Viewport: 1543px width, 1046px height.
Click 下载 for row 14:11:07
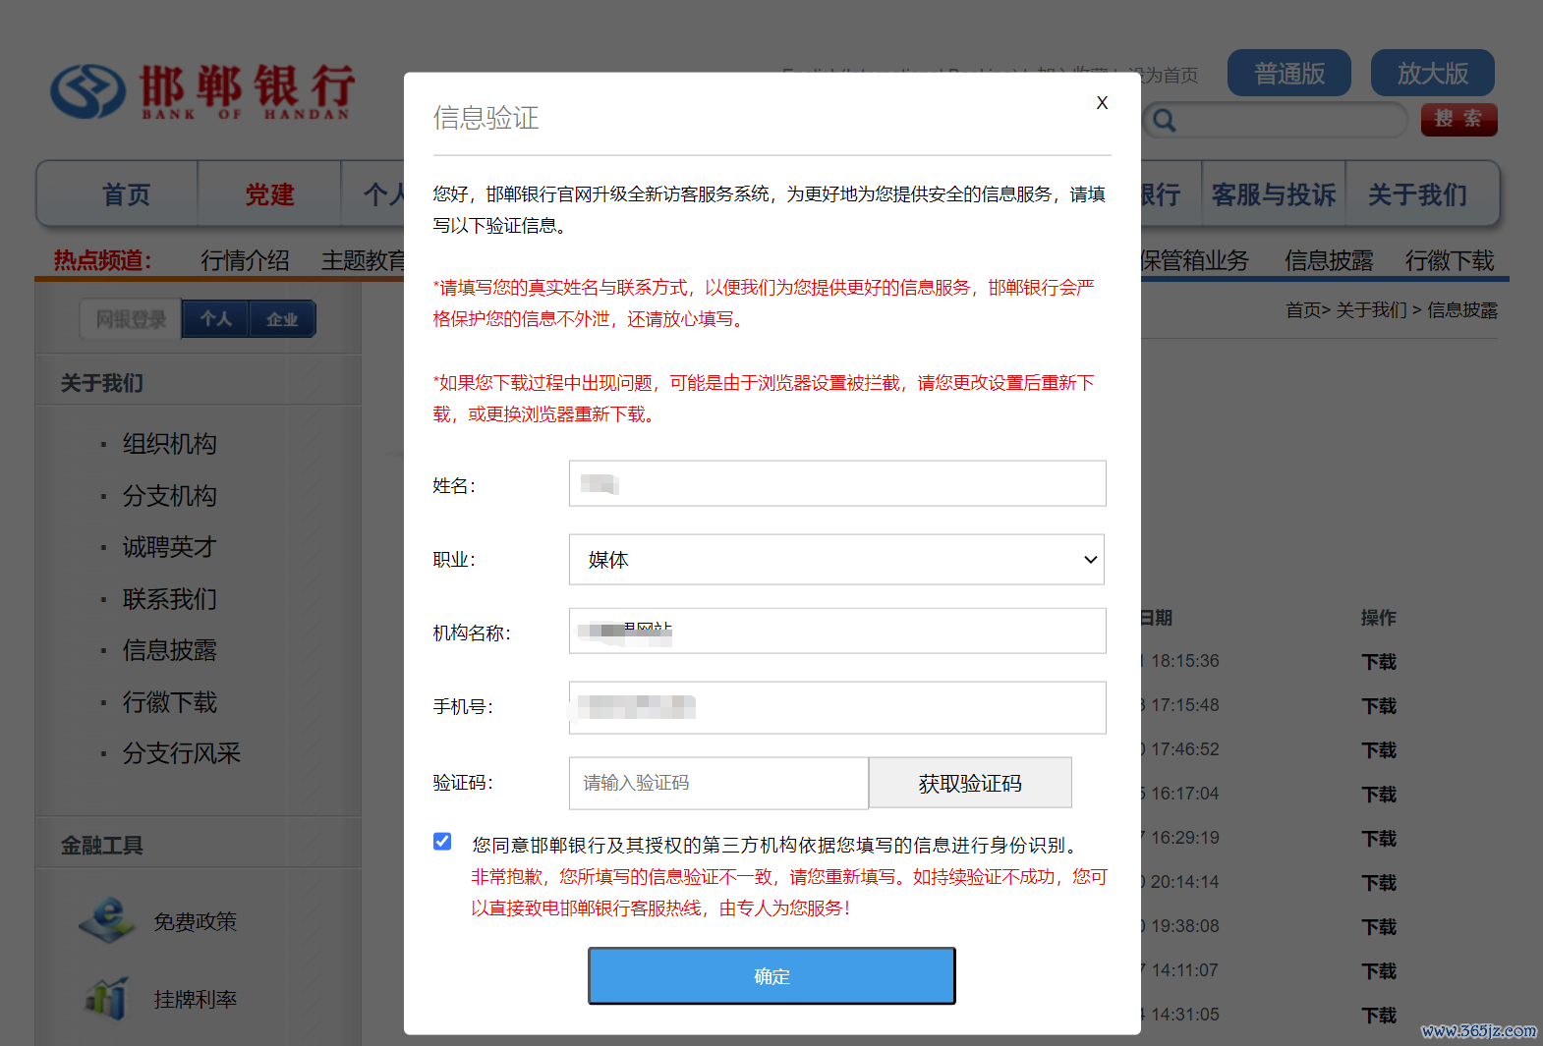point(1379,971)
